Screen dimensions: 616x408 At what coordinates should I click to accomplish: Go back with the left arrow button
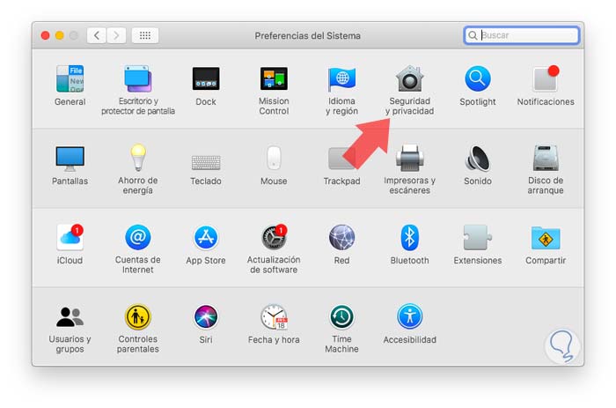pyautogui.click(x=97, y=35)
